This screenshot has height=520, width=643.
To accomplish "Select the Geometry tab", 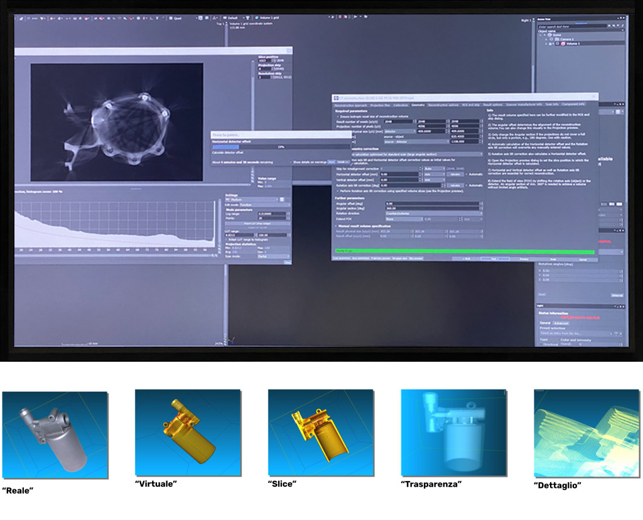I will click(418, 106).
